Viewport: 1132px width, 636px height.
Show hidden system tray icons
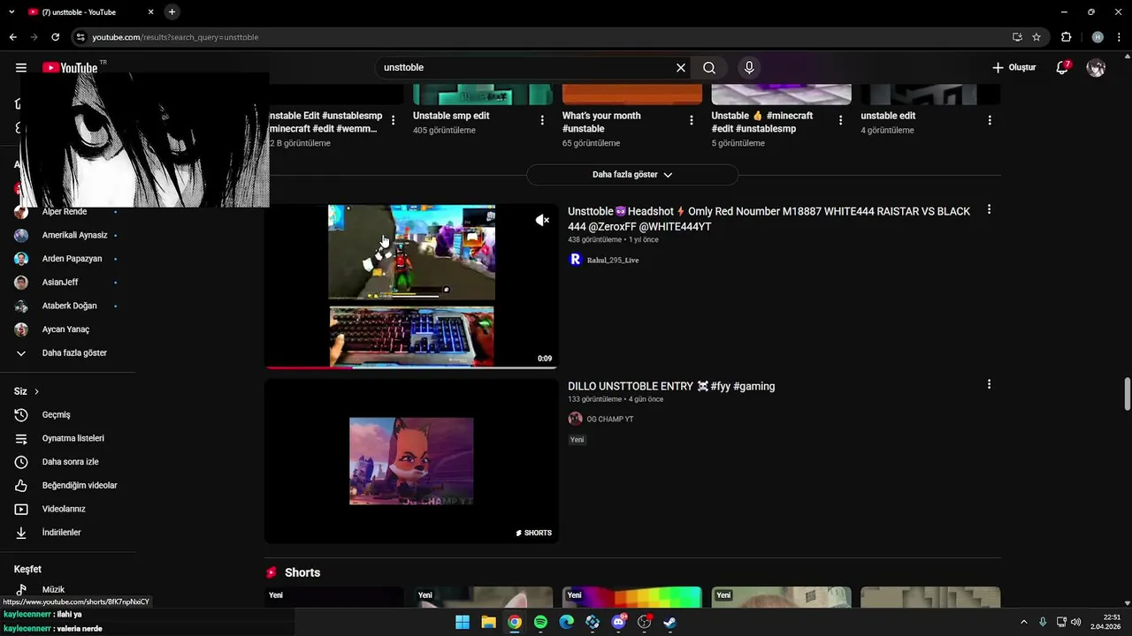pyautogui.click(x=1024, y=622)
